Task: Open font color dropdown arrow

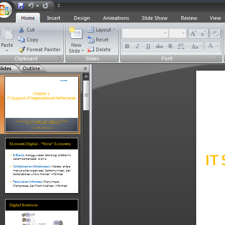Action: point(217,46)
